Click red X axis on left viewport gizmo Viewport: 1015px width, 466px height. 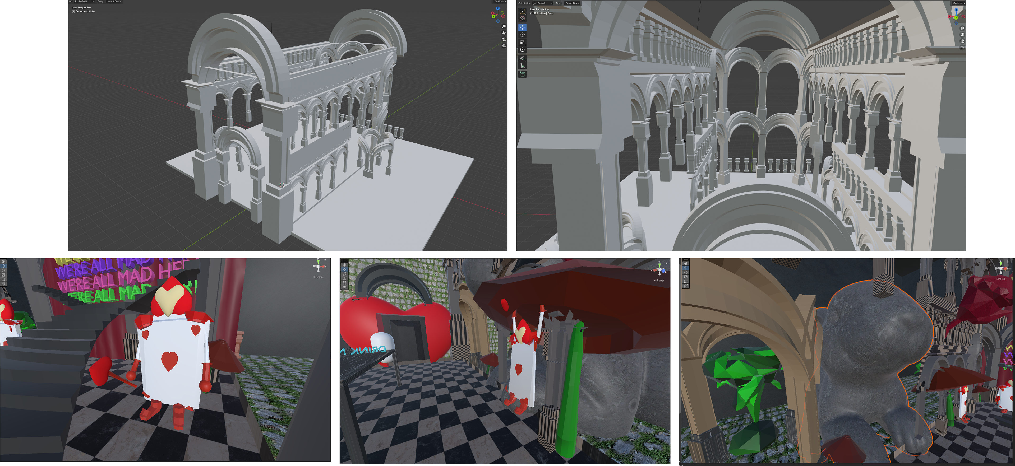point(493,13)
